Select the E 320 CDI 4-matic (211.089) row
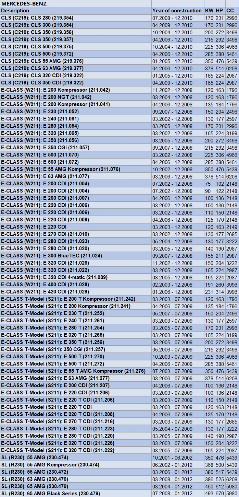The image size is (239, 497). point(119,277)
